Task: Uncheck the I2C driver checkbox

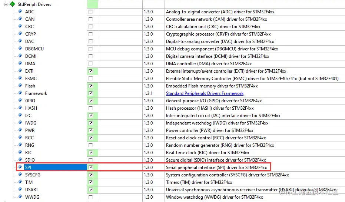Action: [x=91, y=116]
